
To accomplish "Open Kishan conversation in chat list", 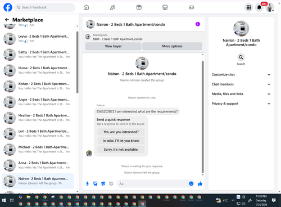I will pyautogui.click(x=38, y=86).
